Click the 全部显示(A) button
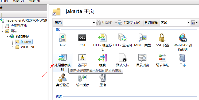The image size is (199, 100). click(x=129, y=23)
